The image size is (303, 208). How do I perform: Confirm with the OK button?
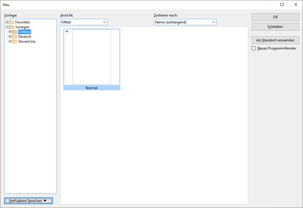tap(275, 17)
